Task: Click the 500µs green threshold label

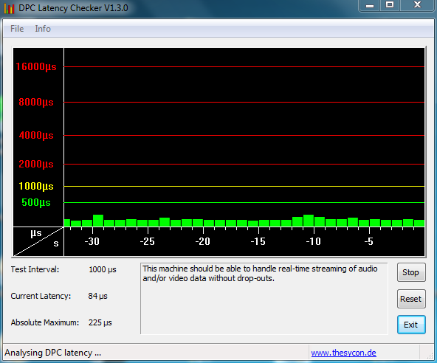Action: (36, 203)
